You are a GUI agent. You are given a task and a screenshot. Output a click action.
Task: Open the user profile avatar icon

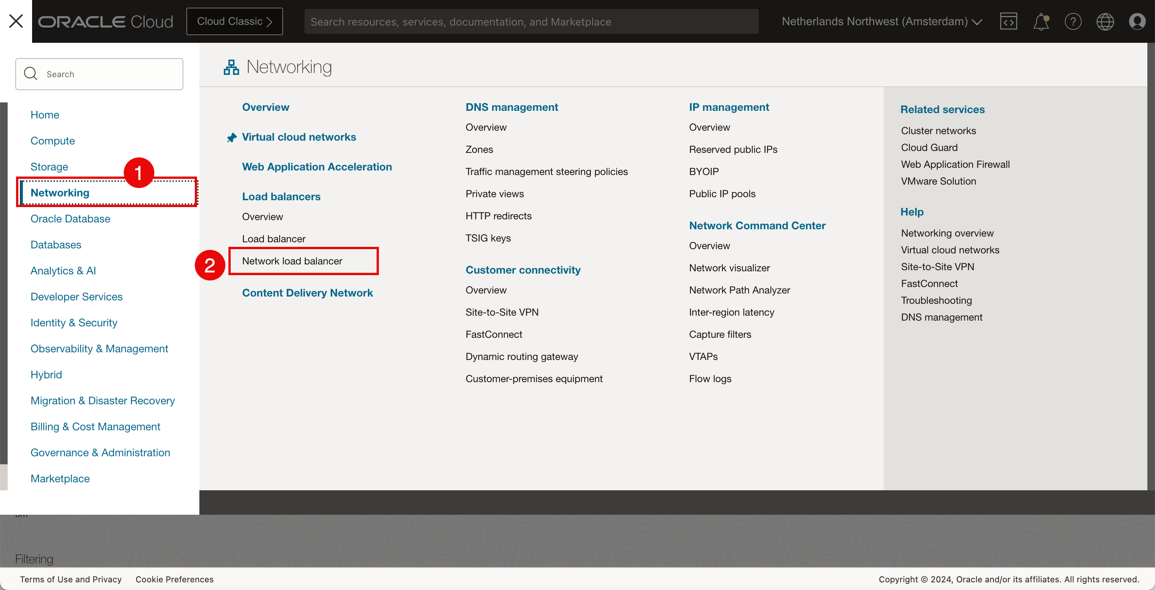coord(1137,21)
